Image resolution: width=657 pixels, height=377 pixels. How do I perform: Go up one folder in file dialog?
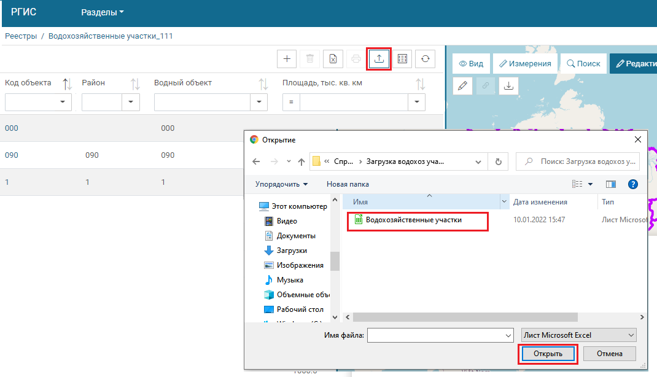click(x=301, y=161)
